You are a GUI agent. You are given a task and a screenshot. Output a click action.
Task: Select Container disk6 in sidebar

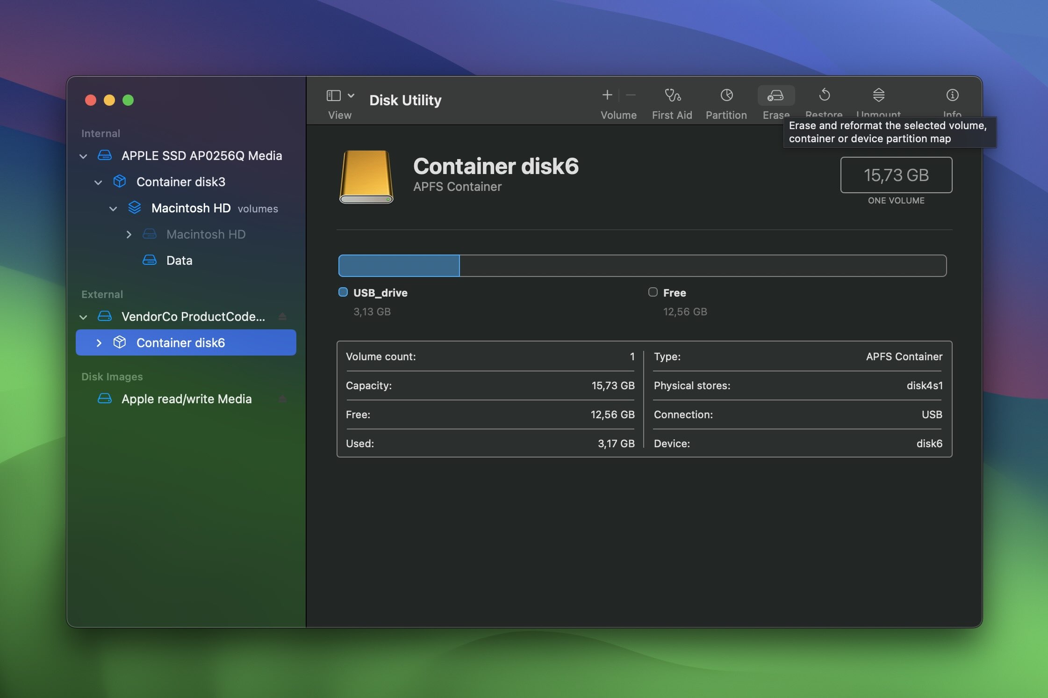point(186,342)
